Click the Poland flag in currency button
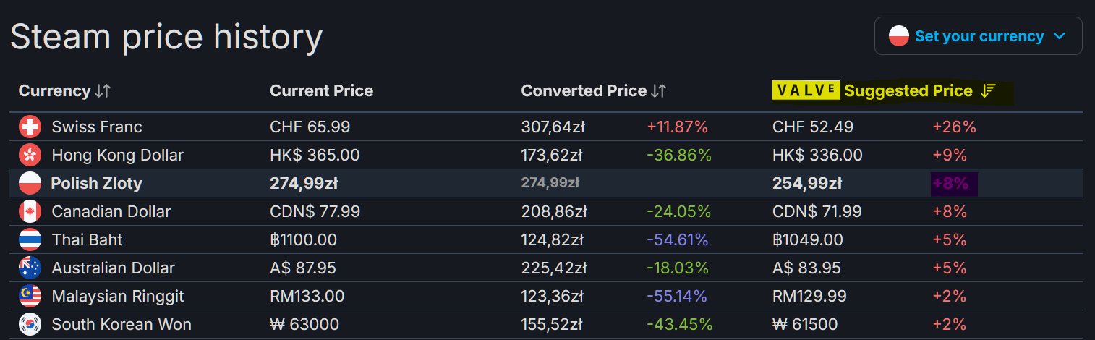The width and height of the screenshot is (1095, 340). [899, 36]
